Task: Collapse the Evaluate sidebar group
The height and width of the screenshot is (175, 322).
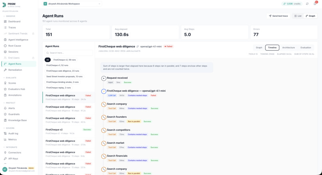Action: [x=10, y=78]
